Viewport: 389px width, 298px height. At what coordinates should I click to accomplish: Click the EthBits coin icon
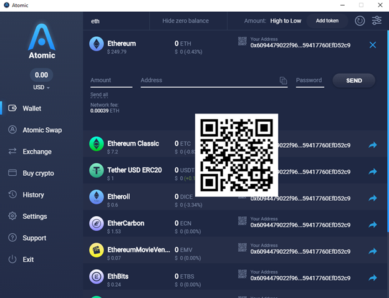click(97, 276)
